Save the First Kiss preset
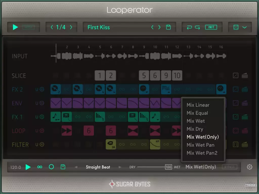This screenshot has height=194, width=259. tap(168, 27)
